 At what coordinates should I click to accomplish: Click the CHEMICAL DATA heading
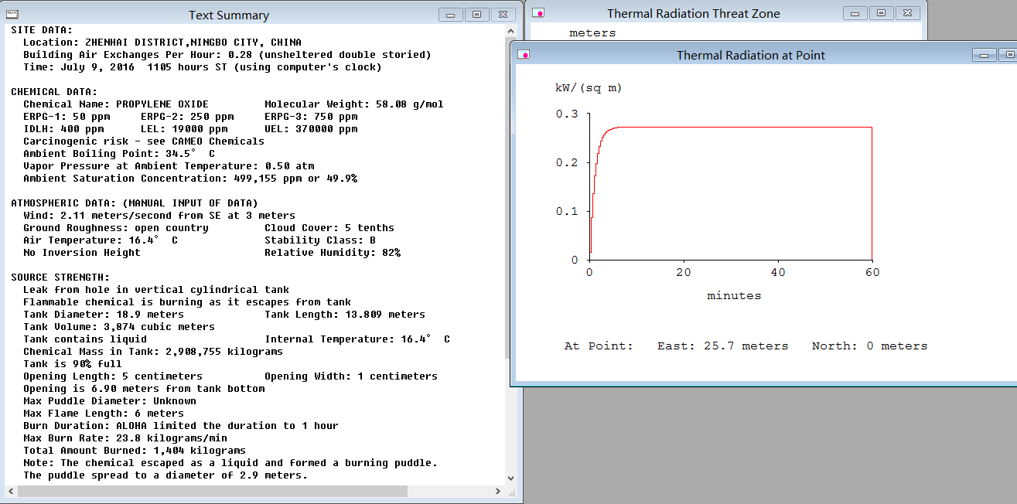pos(53,91)
